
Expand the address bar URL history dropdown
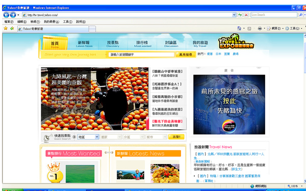235,15
